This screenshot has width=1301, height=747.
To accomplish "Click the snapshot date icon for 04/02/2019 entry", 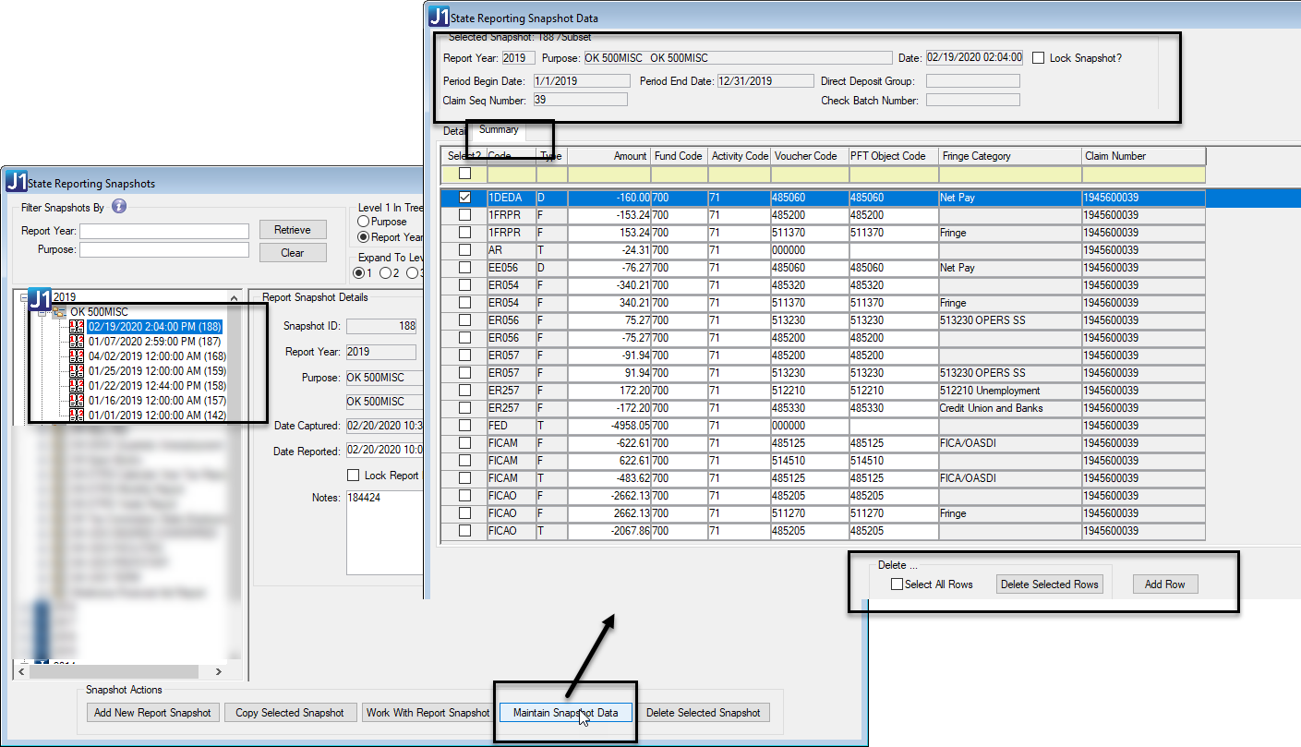I will [77, 355].
